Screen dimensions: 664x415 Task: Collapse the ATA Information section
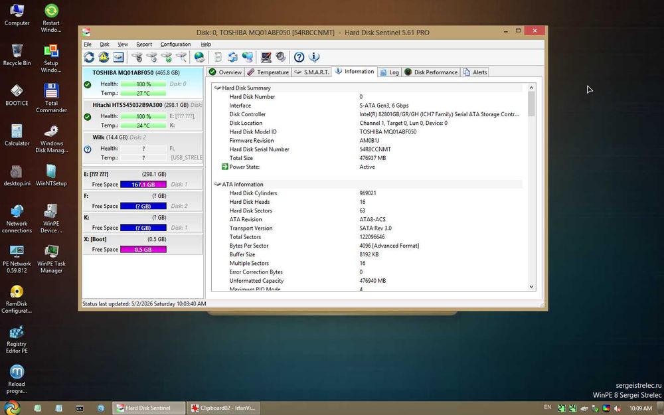pos(218,184)
